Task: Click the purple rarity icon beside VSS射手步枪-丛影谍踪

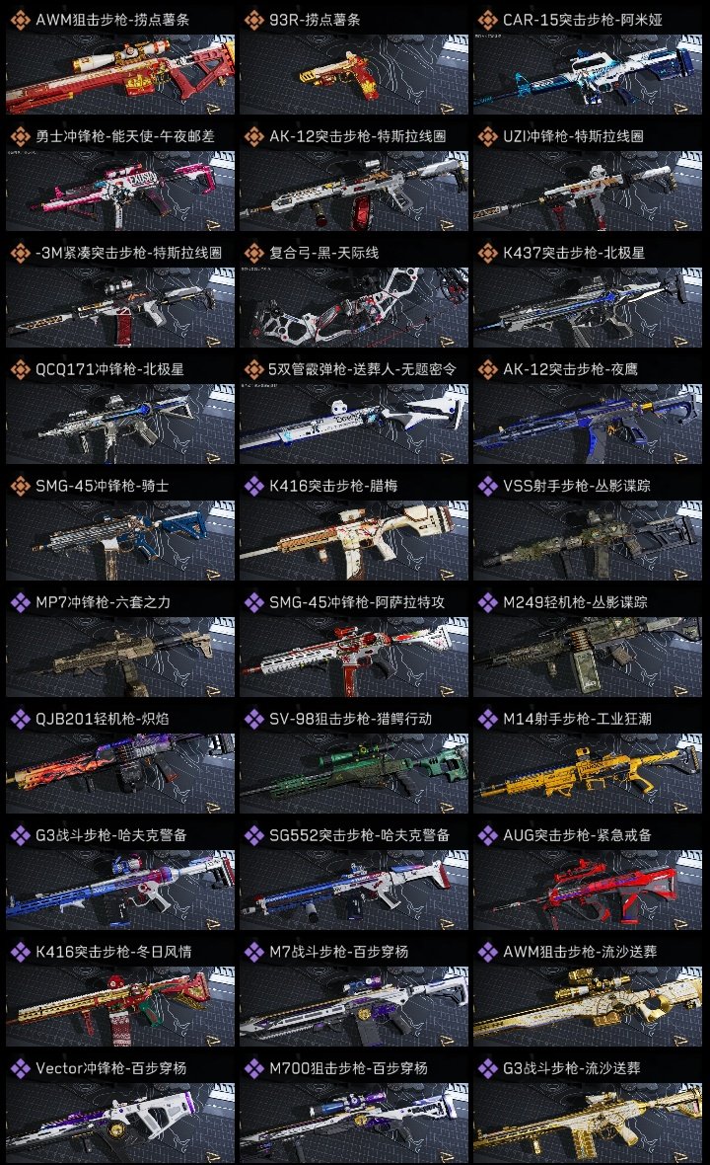Action: [x=488, y=486]
